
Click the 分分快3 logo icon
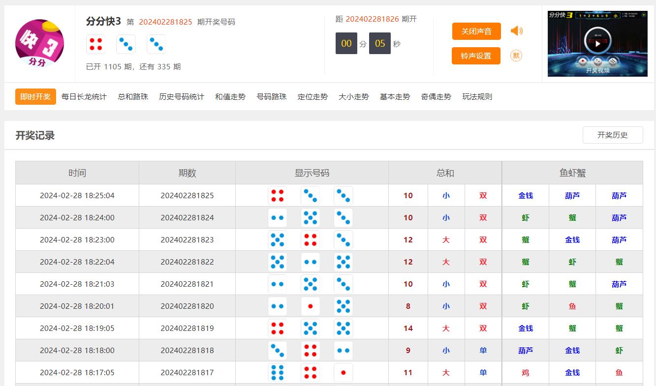tap(40, 44)
